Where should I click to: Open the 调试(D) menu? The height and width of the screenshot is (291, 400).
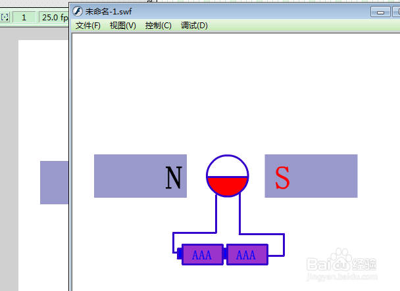point(194,26)
